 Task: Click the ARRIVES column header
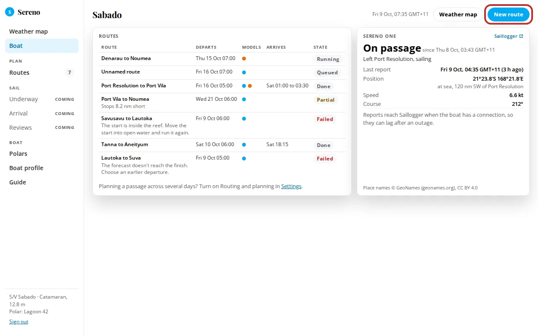[276, 47]
